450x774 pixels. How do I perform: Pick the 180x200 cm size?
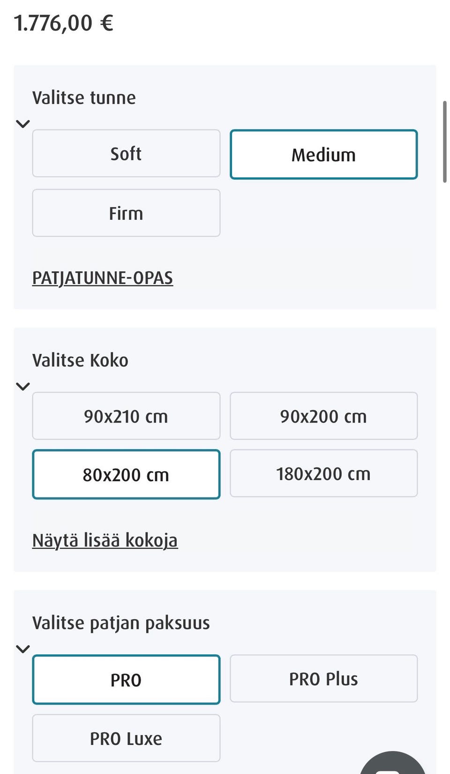323,473
